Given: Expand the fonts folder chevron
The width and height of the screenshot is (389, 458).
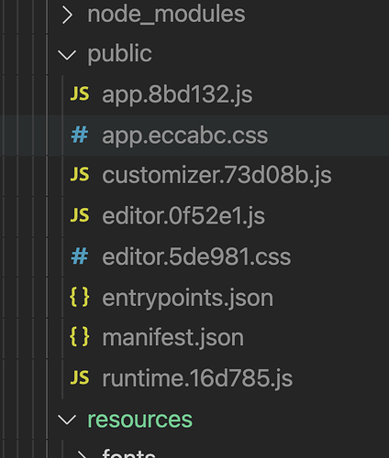Looking at the screenshot, I should (83, 455).
